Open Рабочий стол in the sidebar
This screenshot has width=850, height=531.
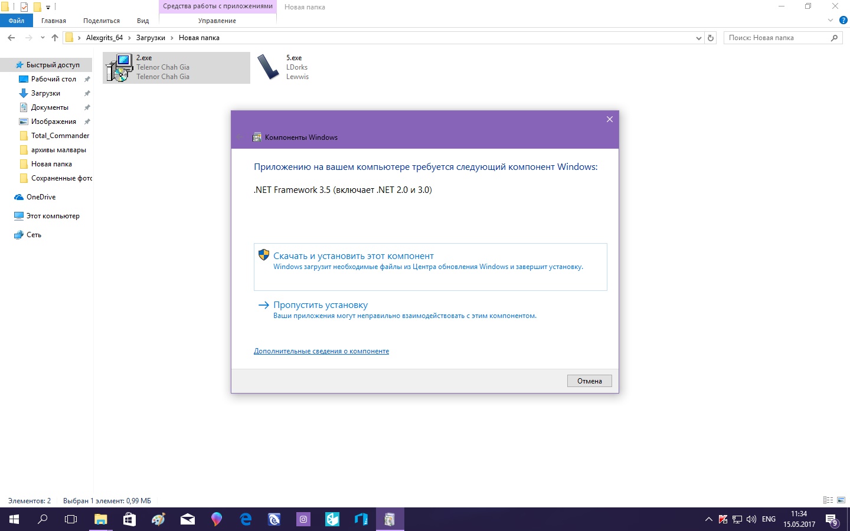pyautogui.click(x=53, y=79)
